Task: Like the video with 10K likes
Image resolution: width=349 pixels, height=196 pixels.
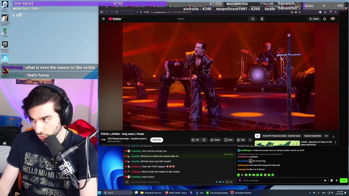Action: pos(195,140)
